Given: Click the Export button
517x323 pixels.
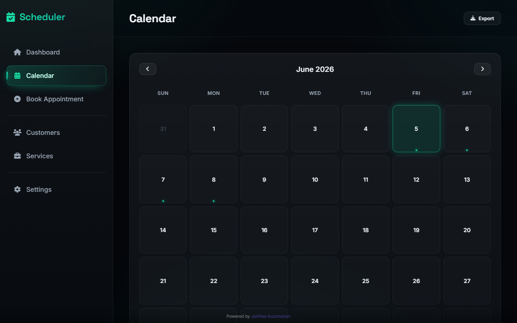Looking at the screenshot, I should point(482,18).
